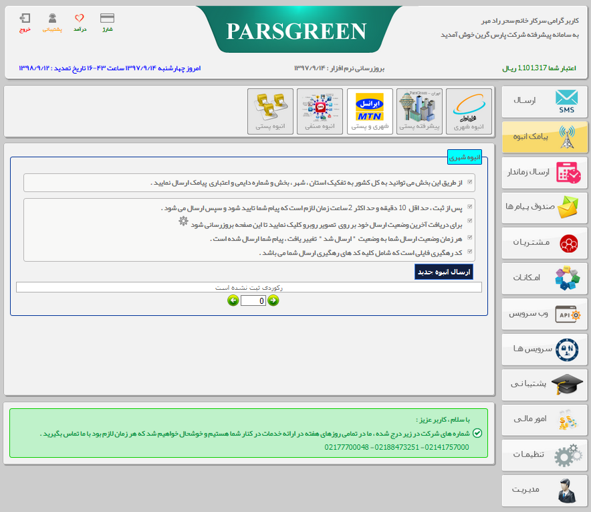This screenshot has height=512, width=591.
Task: Click inside the page number field showing 0
Action: point(253,301)
